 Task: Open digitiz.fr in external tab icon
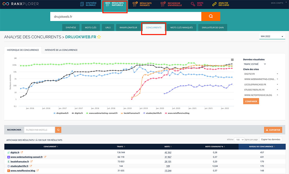click(x=22, y=152)
